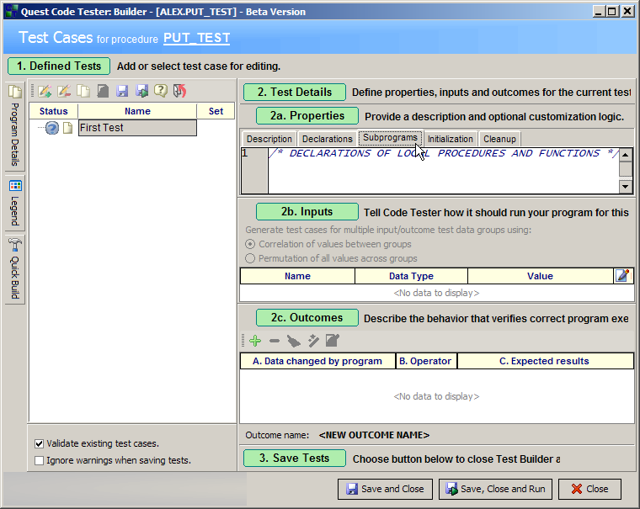The image size is (640, 509).
Task: Click the 2b. Inputs button
Action: click(307, 212)
